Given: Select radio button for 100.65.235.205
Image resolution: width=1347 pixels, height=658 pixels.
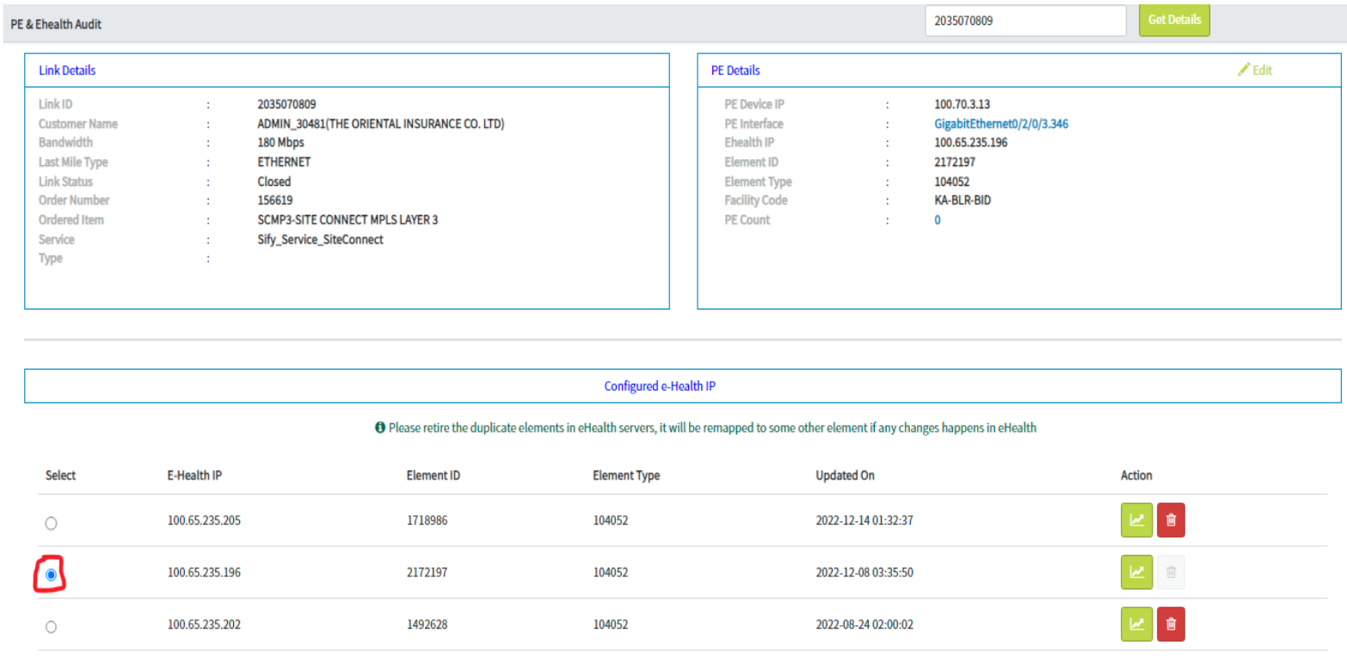Looking at the screenshot, I should click(x=52, y=523).
